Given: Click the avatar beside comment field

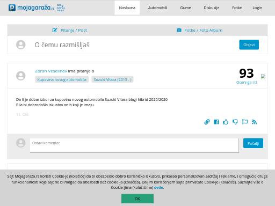Looking at the screenshot, I should click(21, 143).
